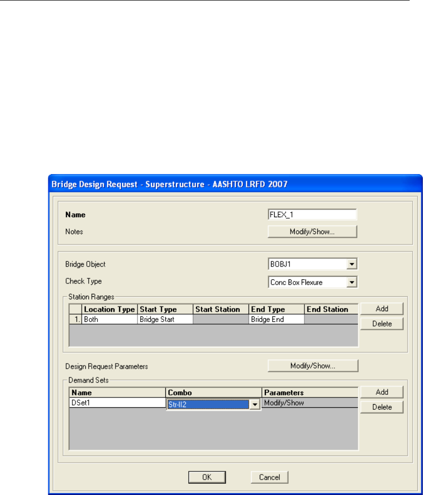Select the Location Type cell 'Both'

pos(109,319)
